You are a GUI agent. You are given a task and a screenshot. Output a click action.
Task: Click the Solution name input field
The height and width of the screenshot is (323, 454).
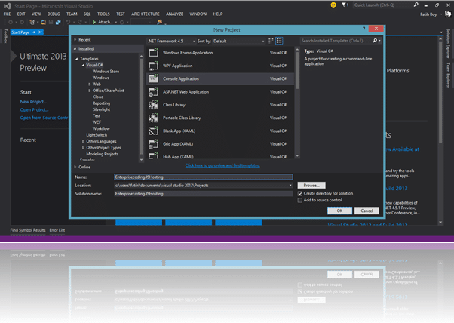pos(204,194)
